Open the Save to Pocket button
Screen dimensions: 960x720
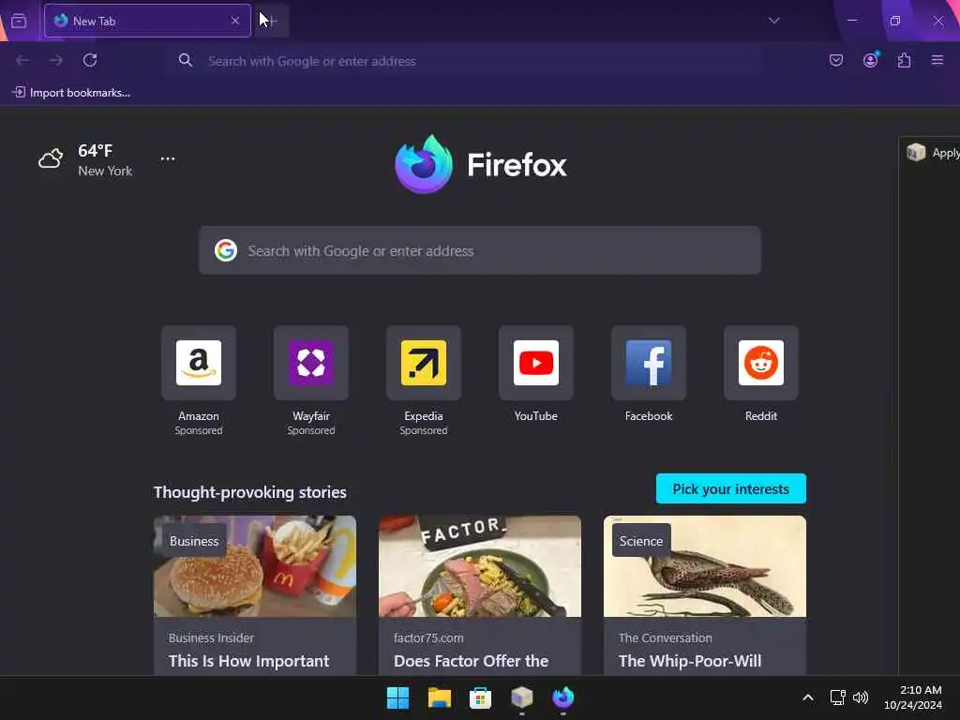pos(835,60)
